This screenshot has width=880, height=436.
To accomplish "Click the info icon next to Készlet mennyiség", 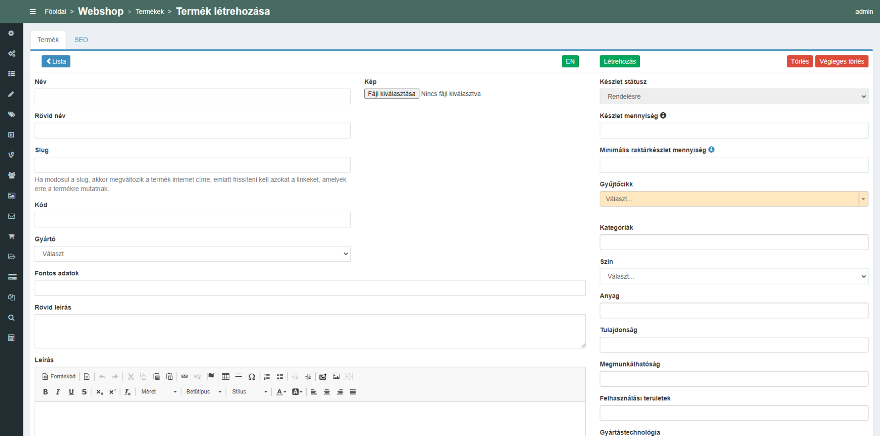I will pos(663,116).
